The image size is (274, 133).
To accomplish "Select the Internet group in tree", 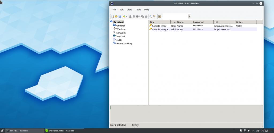I will click(120, 36).
